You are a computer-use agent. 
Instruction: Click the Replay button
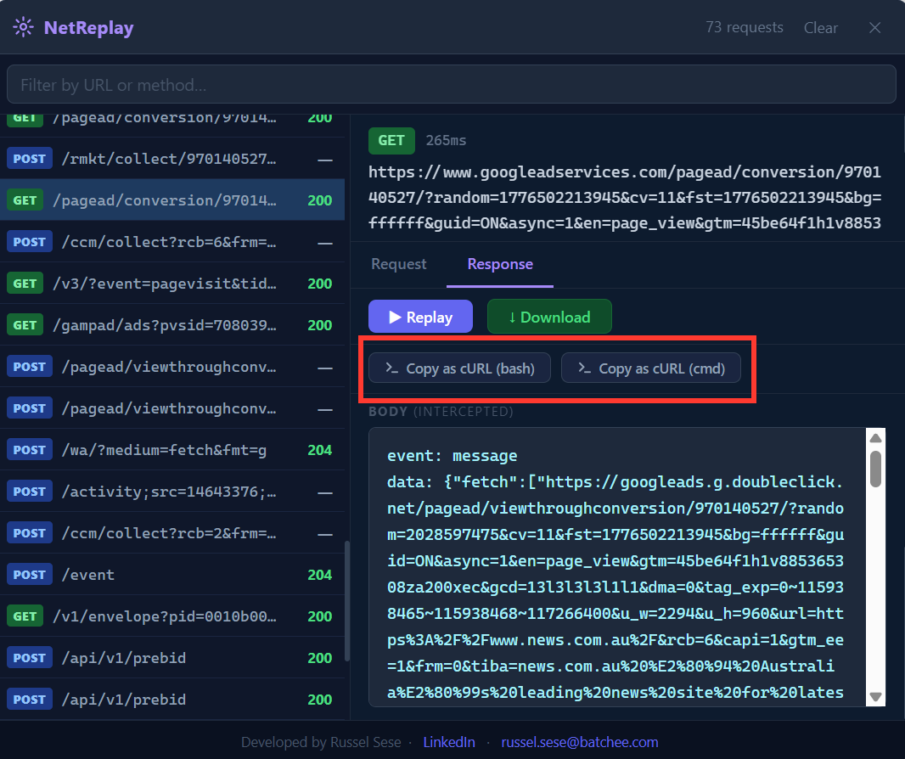tap(420, 316)
